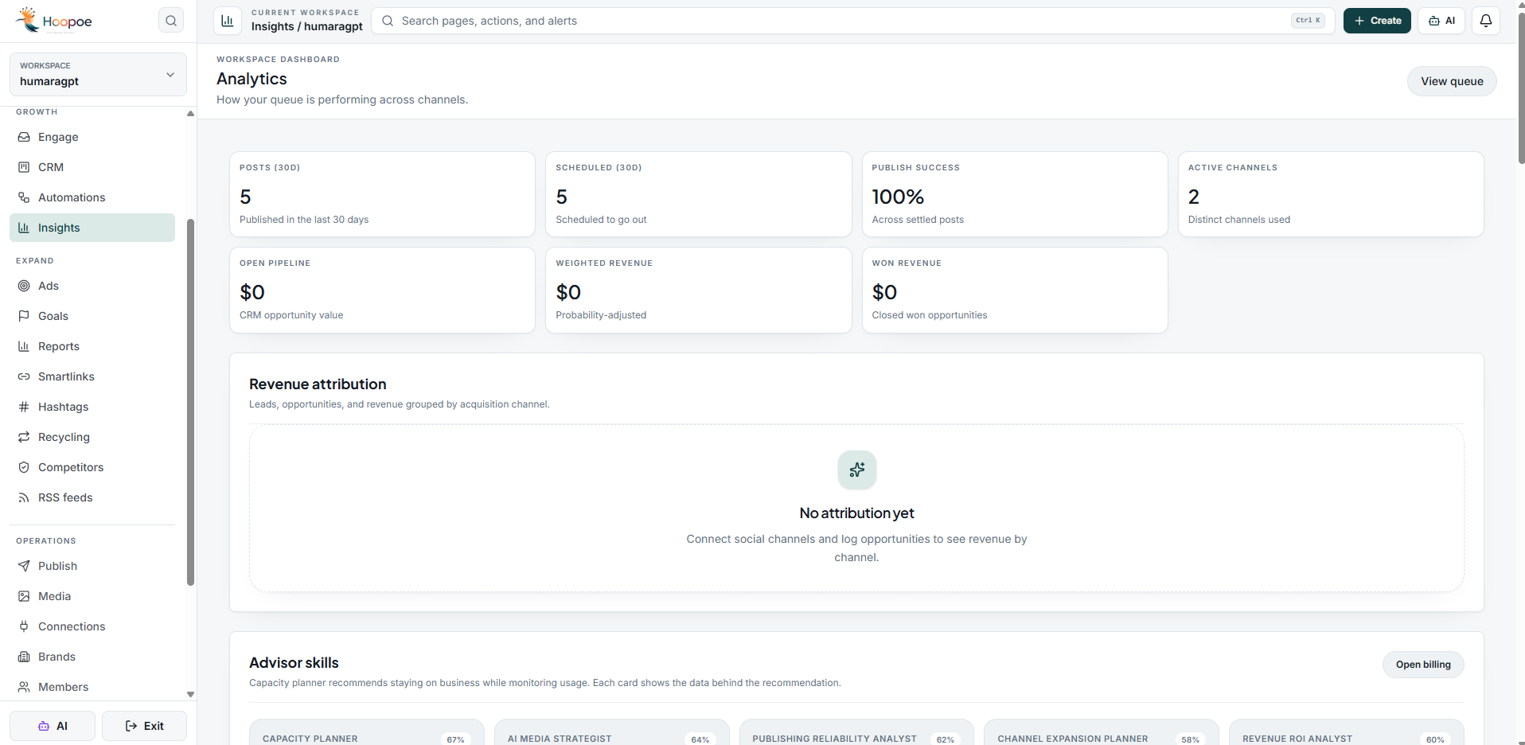Click the Create button
This screenshot has height=745, width=1525.
point(1377,21)
